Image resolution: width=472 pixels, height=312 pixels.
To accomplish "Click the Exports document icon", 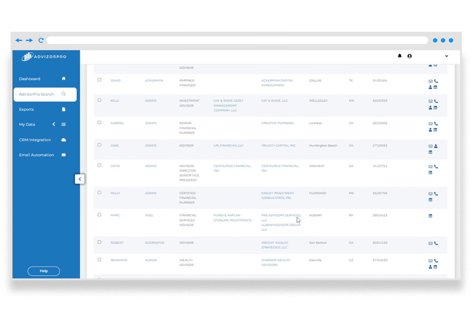I will [64, 110].
